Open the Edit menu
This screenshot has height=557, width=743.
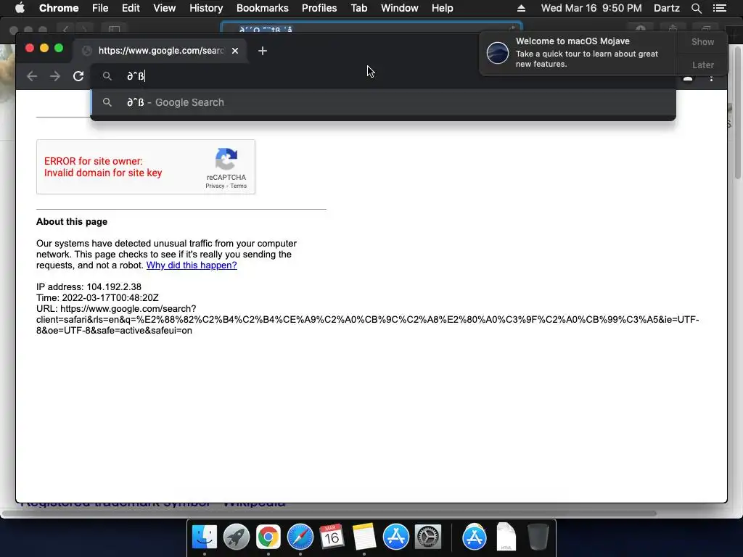(x=131, y=8)
